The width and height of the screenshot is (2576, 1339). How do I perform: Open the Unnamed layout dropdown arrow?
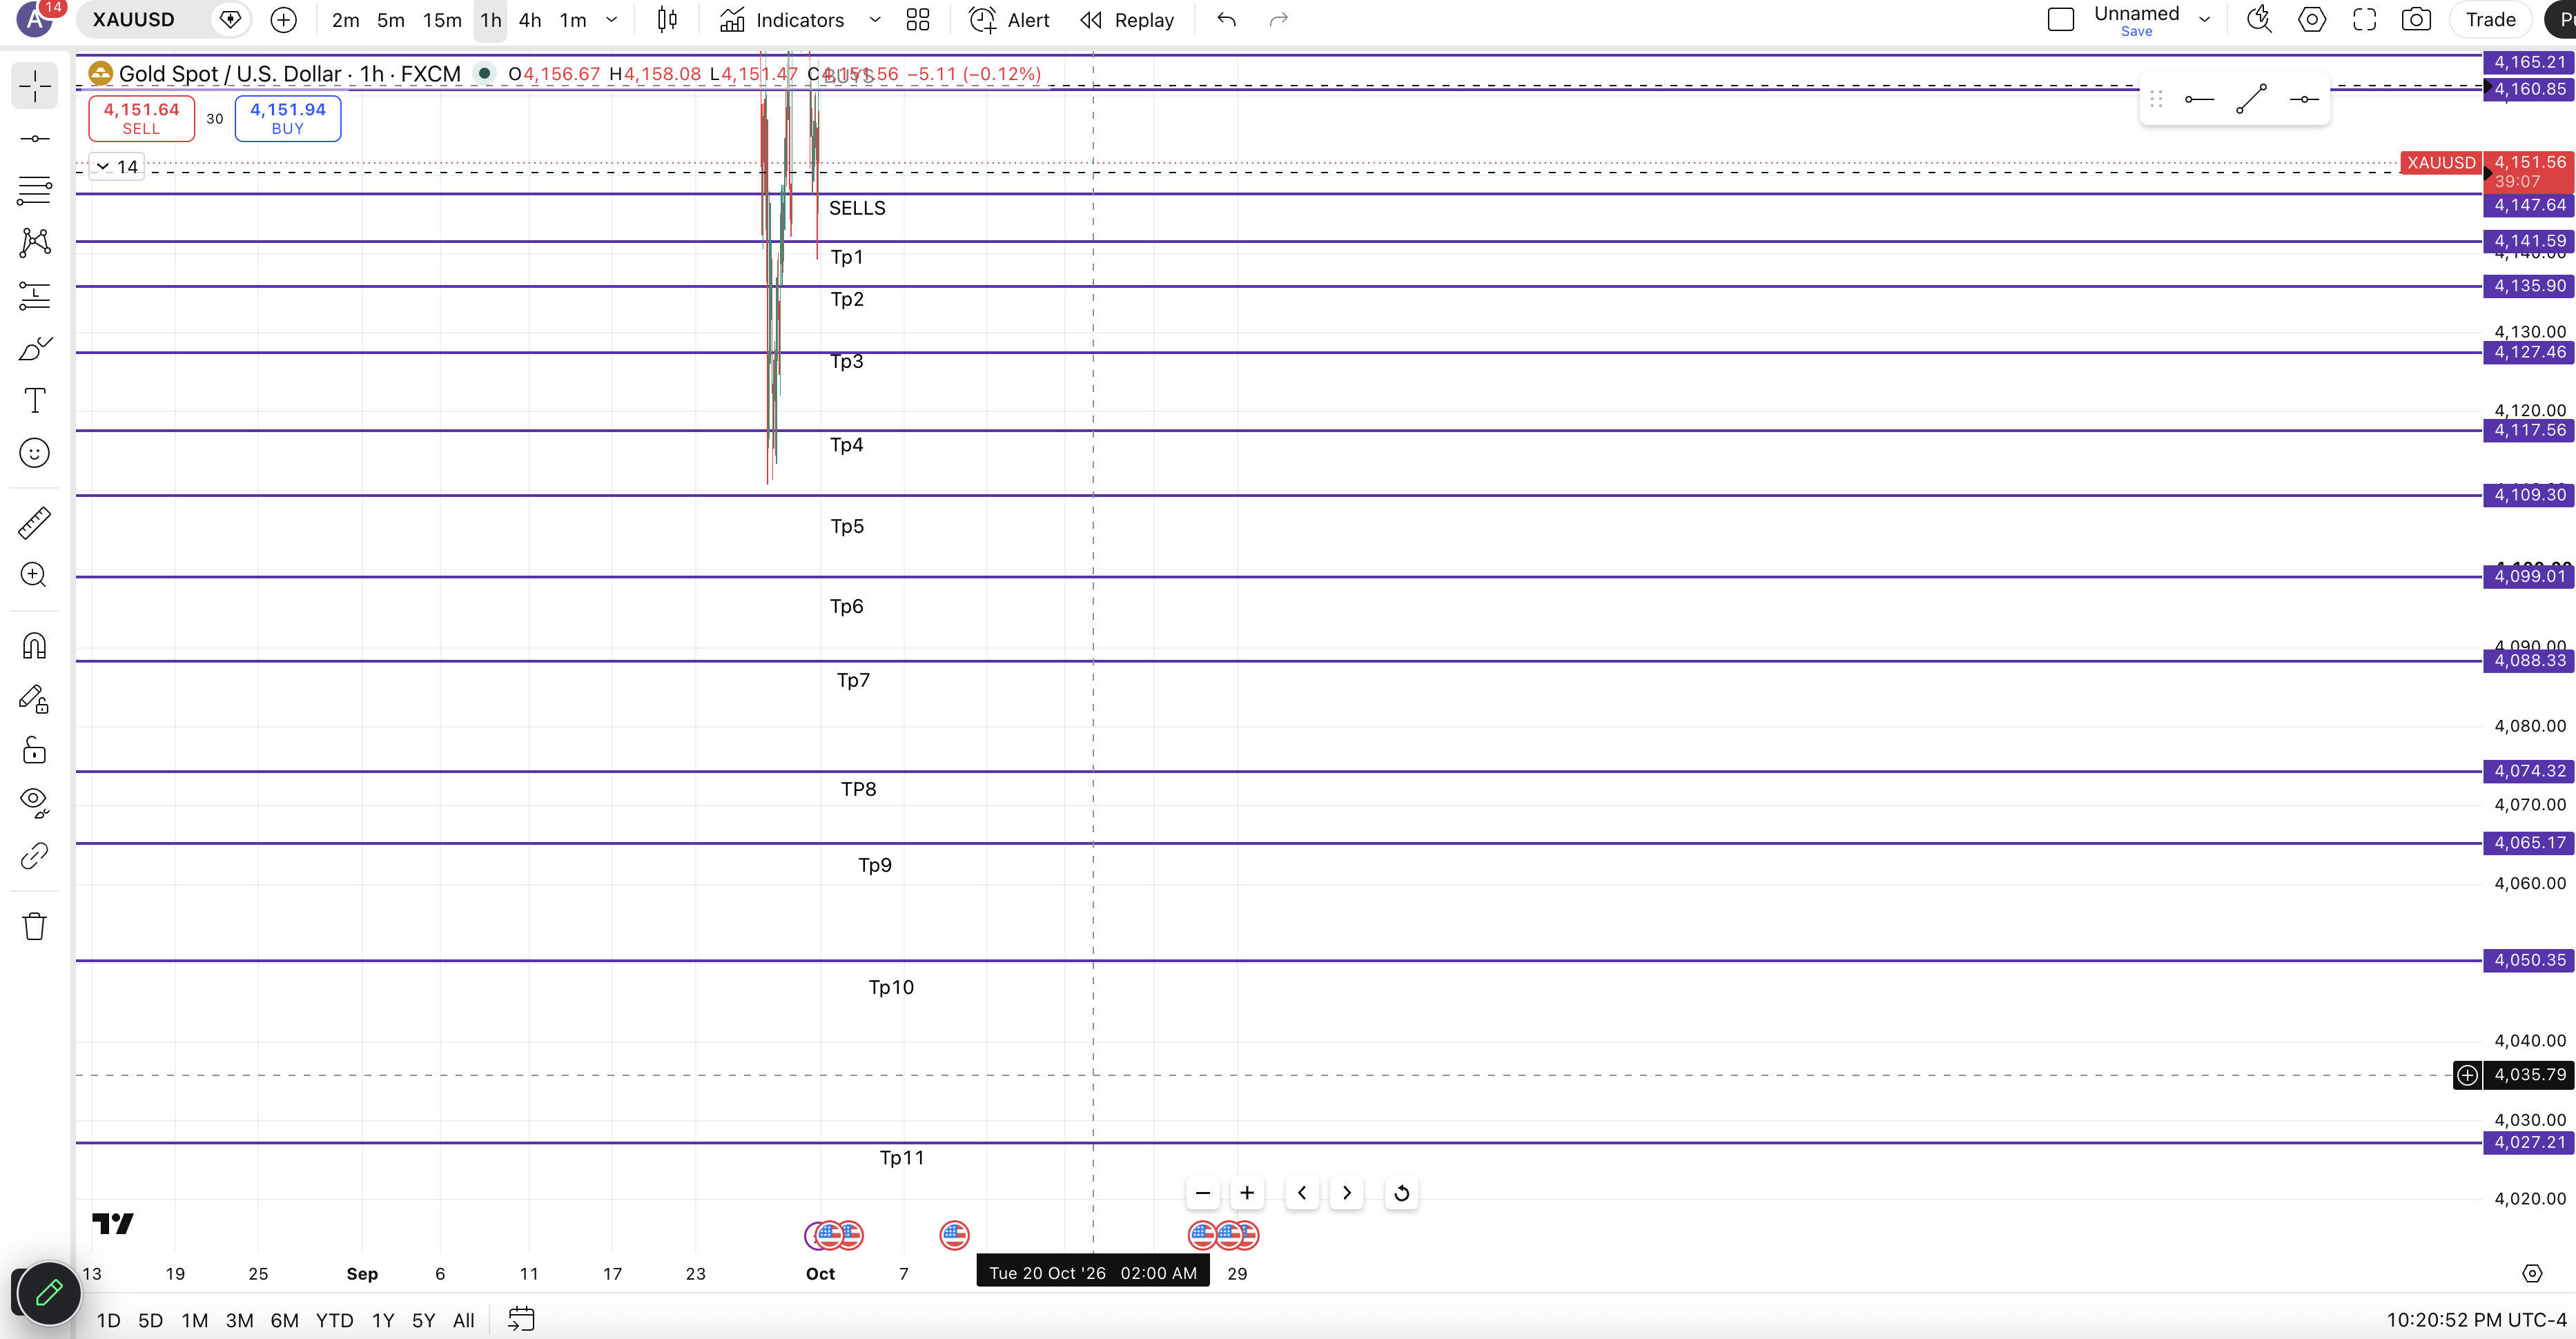click(2204, 20)
